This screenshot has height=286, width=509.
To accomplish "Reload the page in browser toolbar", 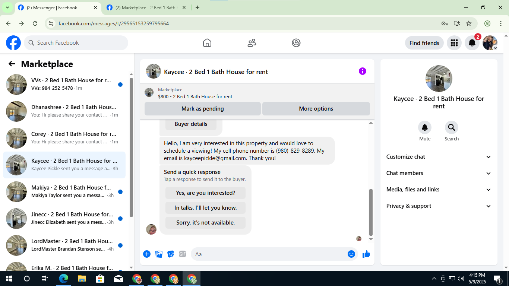I will pyautogui.click(x=35, y=23).
